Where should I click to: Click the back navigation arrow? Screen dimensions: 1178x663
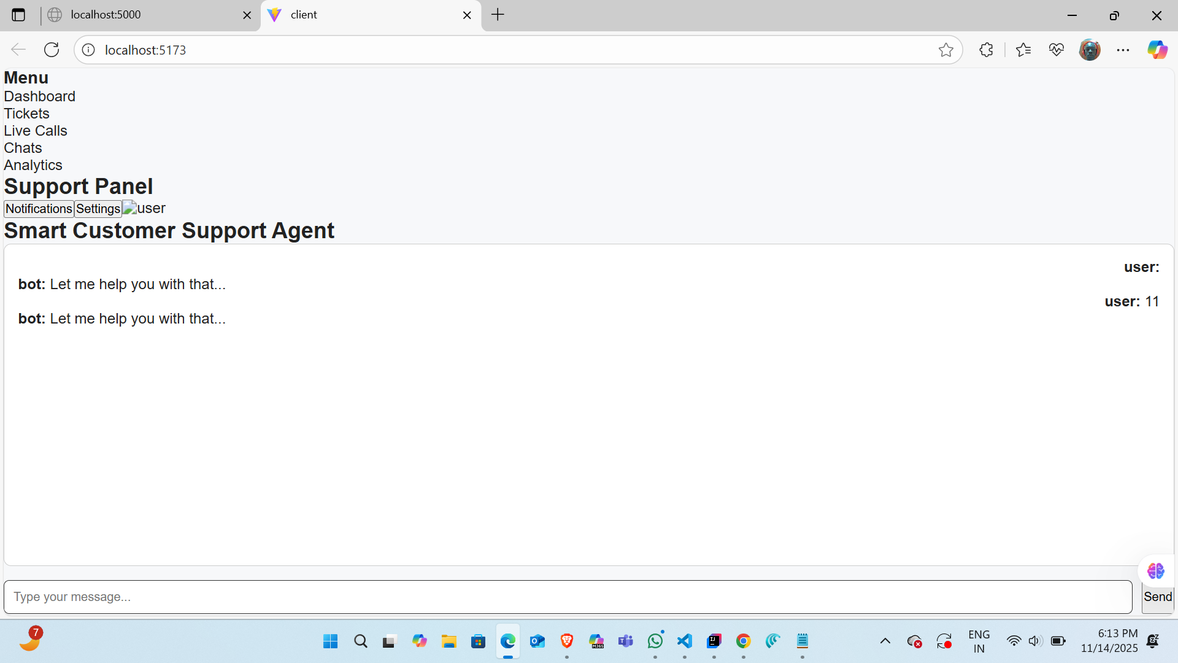pos(18,50)
